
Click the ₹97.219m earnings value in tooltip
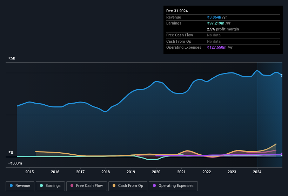[x=216, y=23]
